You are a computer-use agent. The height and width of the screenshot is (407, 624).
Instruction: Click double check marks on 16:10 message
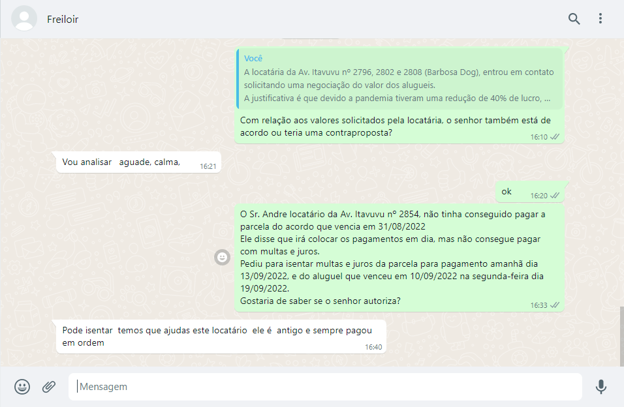(555, 137)
